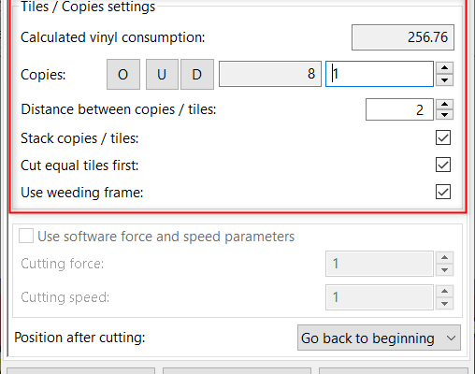
Task: Disable the Use weeding frame checkbox
Action: pos(443,192)
